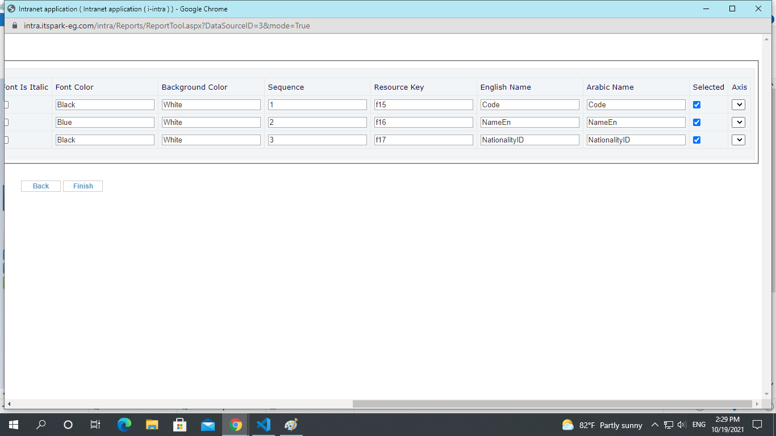Click English Name column header
The width and height of the screenshot is (776, 436).
point(506,87)
